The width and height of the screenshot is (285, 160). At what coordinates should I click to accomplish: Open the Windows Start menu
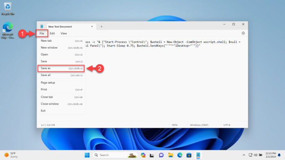(87, 155)
